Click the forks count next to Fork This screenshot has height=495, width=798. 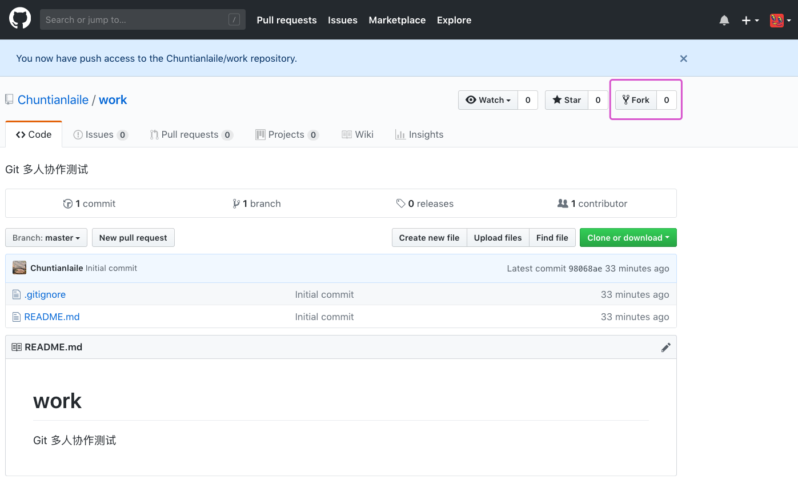667,100
